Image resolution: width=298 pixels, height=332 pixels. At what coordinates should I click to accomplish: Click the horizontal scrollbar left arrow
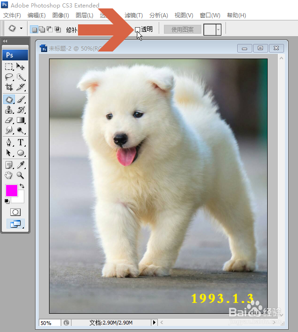[x=162, y=323]
